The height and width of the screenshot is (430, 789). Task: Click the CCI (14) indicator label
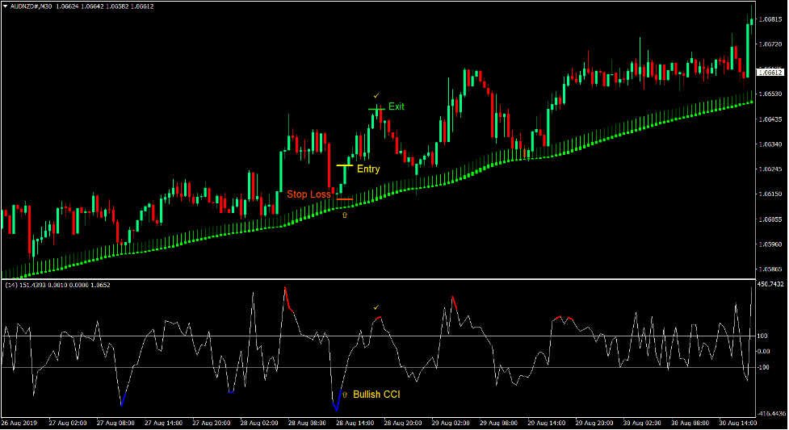[x=13, y=285]
